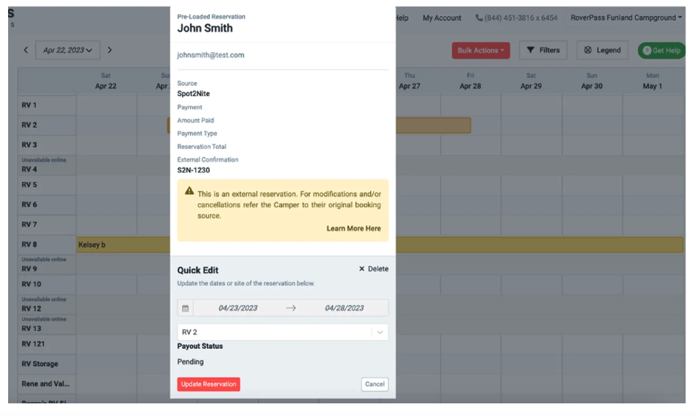Click the phone number (844) 451-3816
The width and height of the screenshot is (696, 415).
point(516,18)
